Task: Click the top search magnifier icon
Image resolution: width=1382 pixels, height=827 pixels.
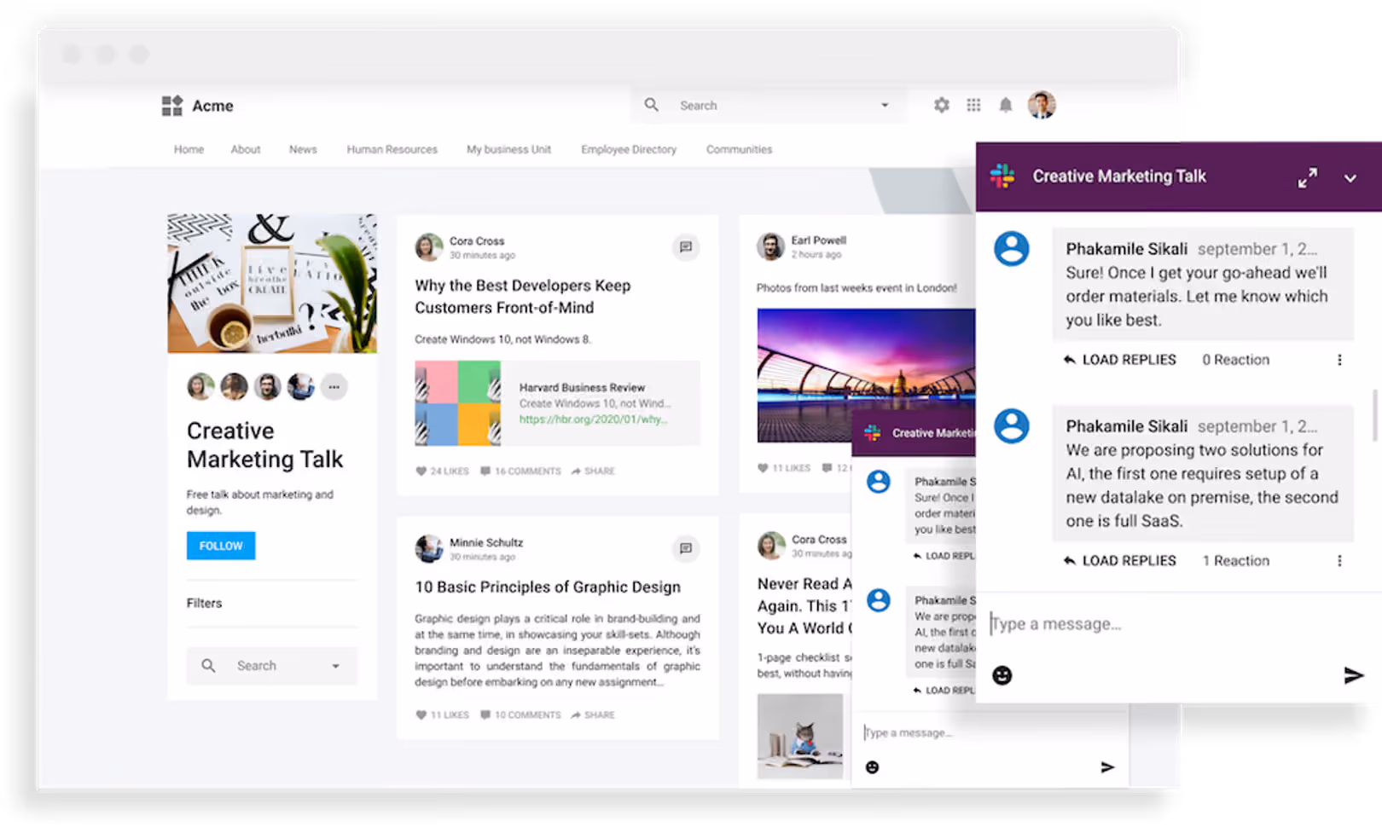Action: (x=651, y=105)
